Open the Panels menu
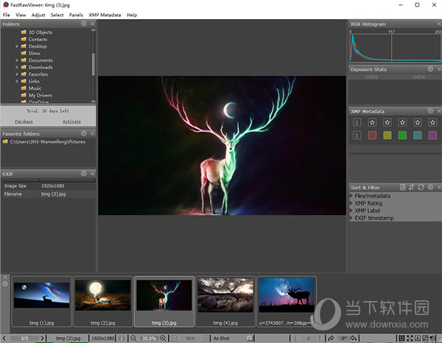The height and width of the screenshot is (343, 442). click(76, 15)
